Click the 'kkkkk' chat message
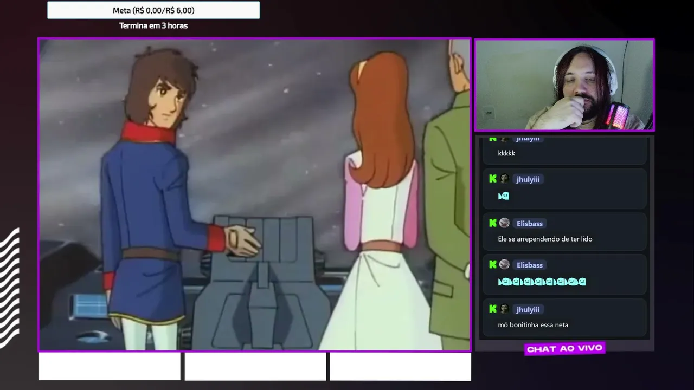 point(506,153)
